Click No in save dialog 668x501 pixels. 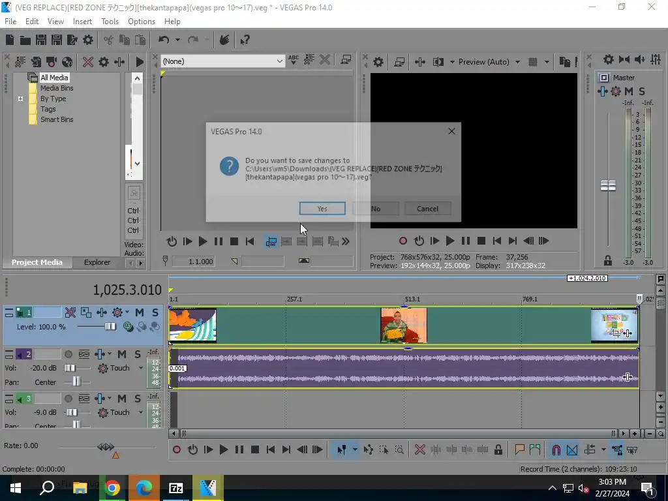coord(376,208)
